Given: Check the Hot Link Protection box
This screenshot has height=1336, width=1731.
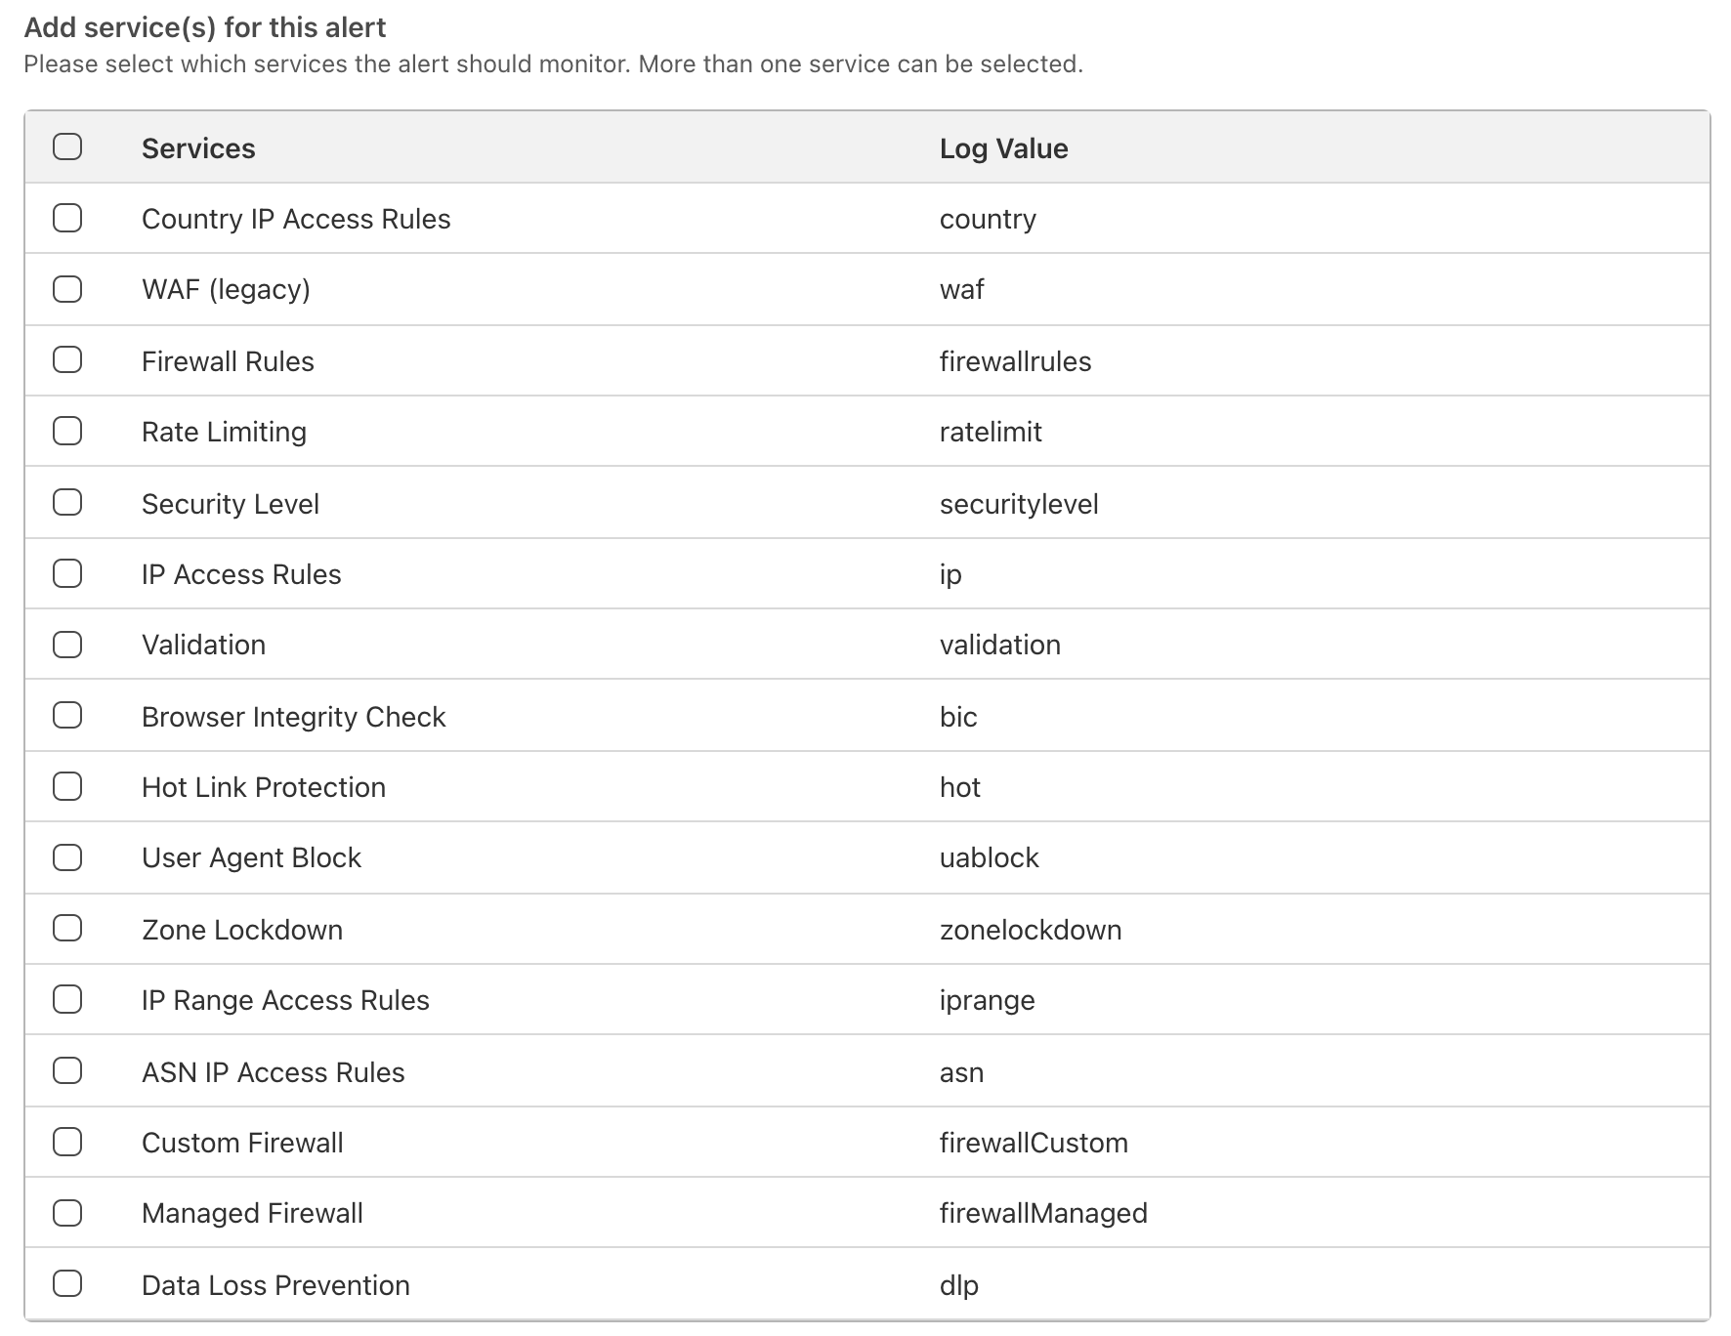Looking at the screenshot, I should pyautogui.click(x=67, y=786).
